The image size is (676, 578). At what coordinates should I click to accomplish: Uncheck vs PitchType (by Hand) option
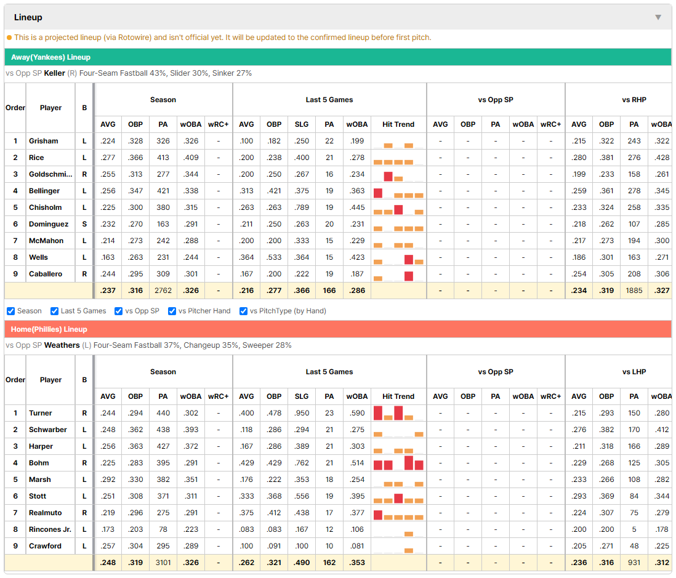click(244, 311)
